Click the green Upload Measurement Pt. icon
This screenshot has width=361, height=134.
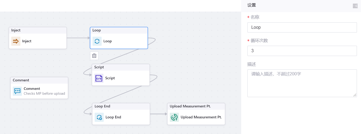174,117
